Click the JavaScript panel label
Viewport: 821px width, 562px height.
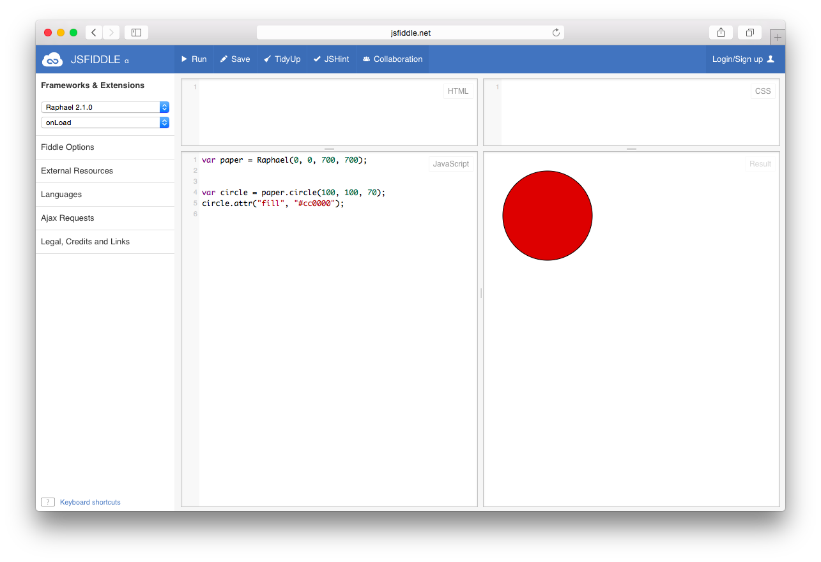coord(451,164)
